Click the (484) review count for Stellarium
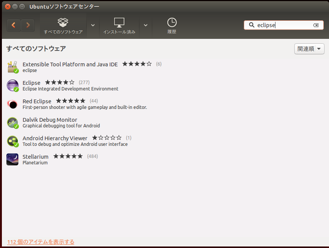 pos(93,156)
